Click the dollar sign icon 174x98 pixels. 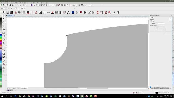[114, 13]
